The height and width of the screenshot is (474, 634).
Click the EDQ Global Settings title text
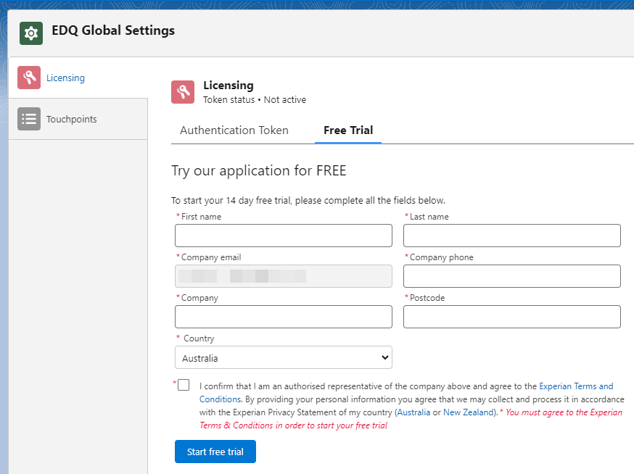click(x=113, y=30)
